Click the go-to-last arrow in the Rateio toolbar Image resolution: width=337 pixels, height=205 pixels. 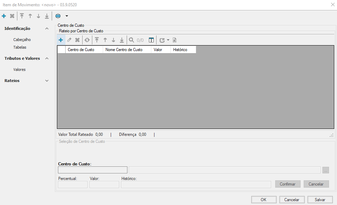(121, 40)
